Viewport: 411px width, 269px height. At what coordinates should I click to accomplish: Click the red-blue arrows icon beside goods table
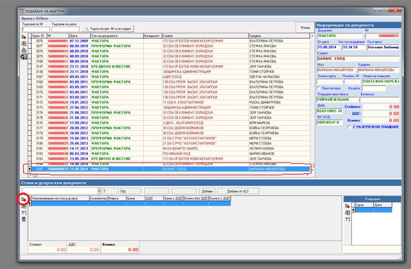tap(24, 213)
